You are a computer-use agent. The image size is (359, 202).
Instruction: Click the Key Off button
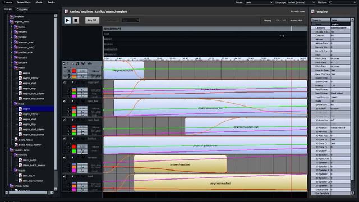92,20
